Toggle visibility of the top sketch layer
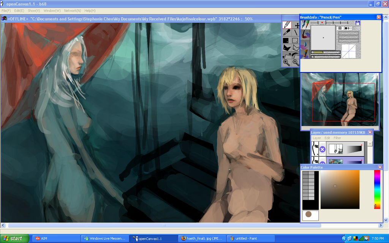This screenshot has height=243, width=389. click(315, 149)
